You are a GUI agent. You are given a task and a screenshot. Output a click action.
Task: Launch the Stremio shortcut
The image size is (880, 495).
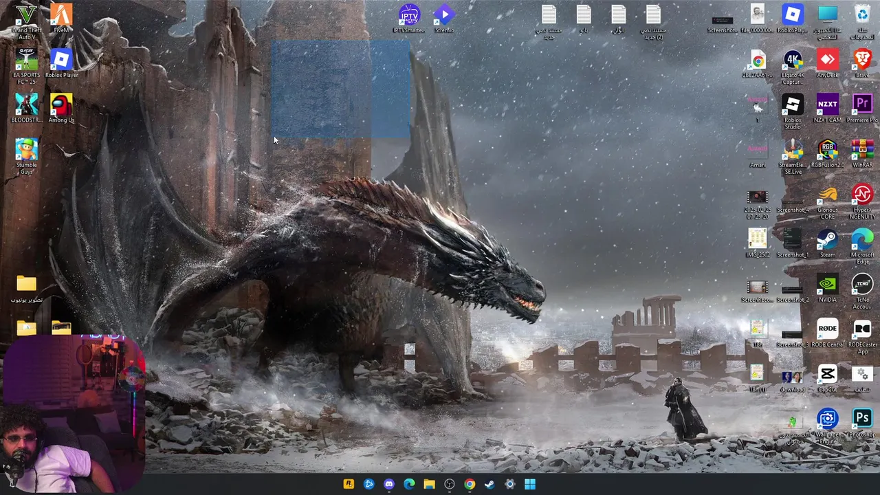pos(444,19)
